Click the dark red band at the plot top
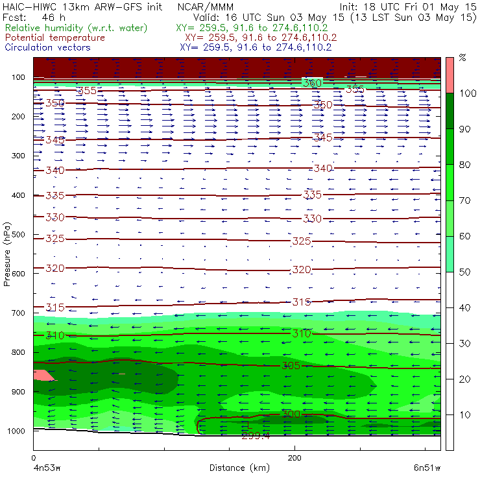Image resolution: width=480 pixels, height=480 pixels. pos(237,67)
